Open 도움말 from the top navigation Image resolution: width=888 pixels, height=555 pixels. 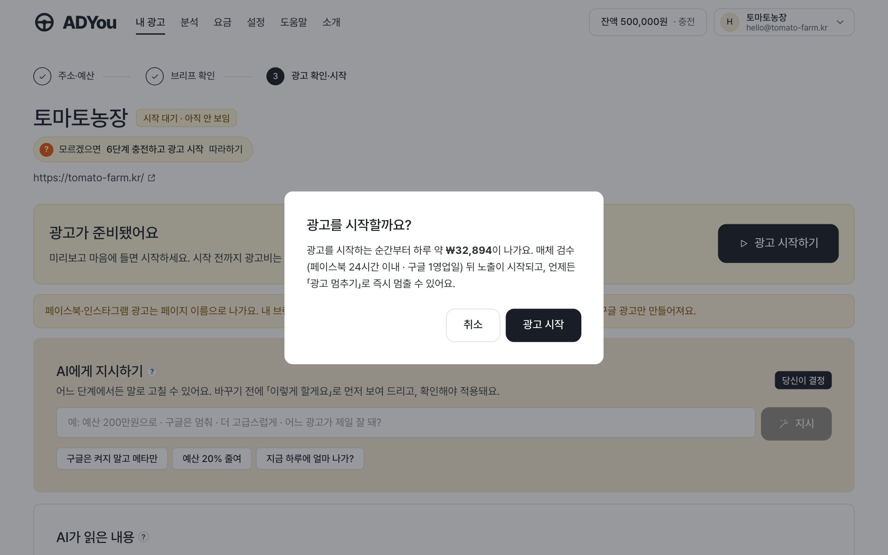tap(294, 22)
